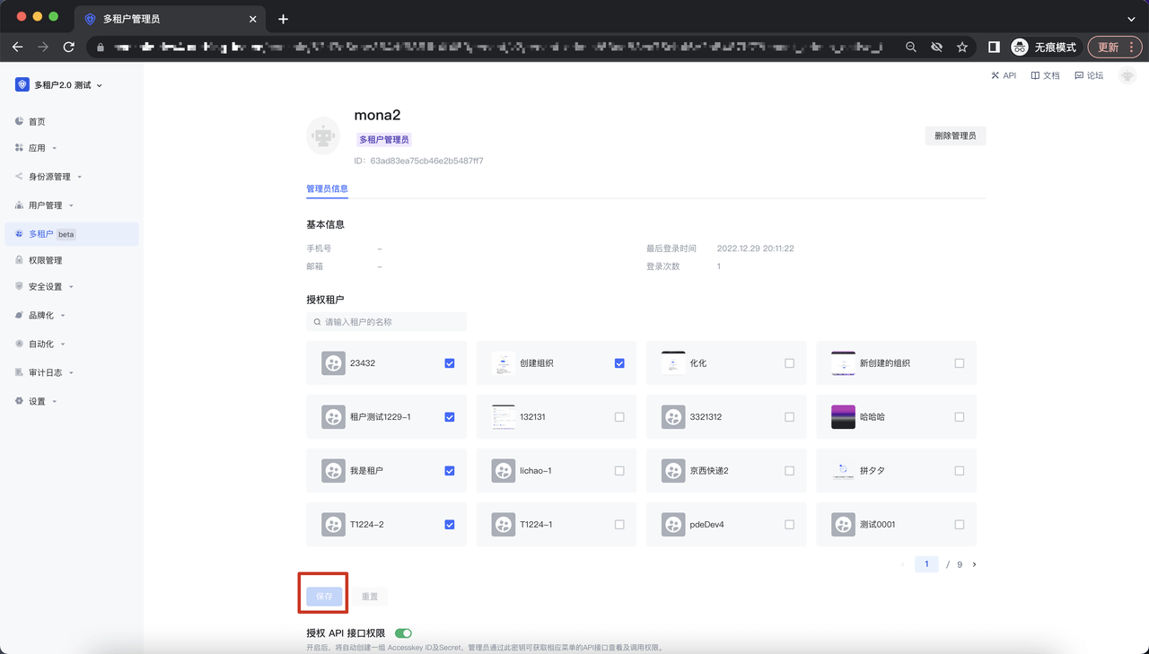Check the lichao-1 tenant checkbox
The width and height of the screenshot is (1149, 654).
click(619, 471)
